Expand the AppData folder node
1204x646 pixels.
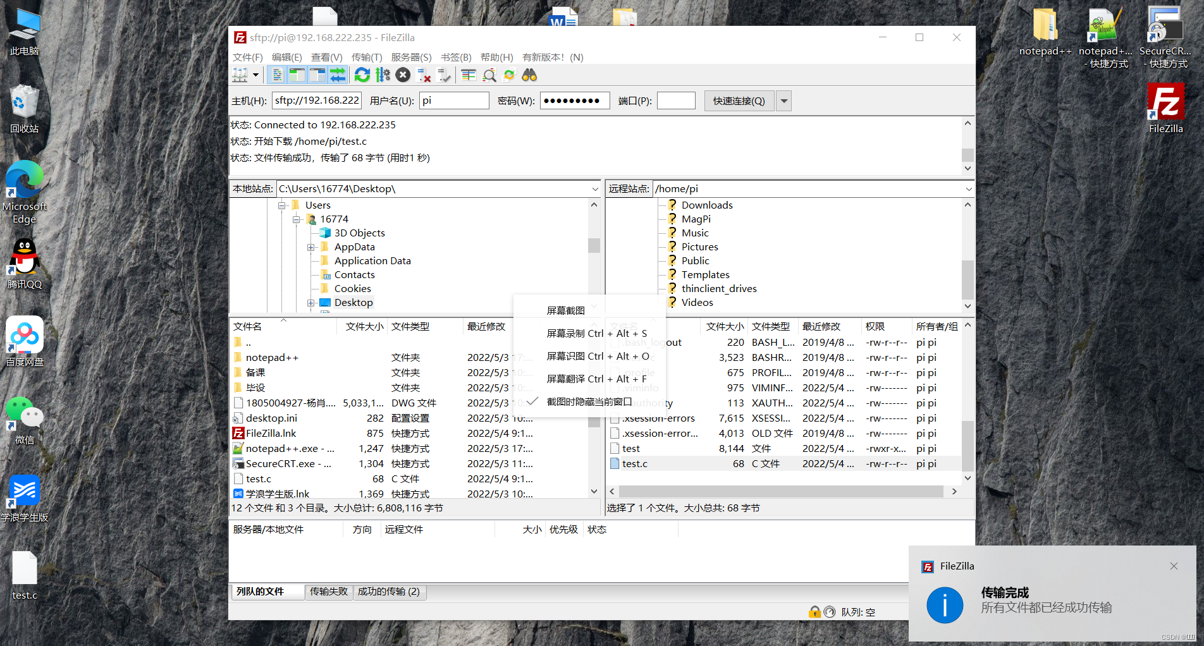pos(310,247)
